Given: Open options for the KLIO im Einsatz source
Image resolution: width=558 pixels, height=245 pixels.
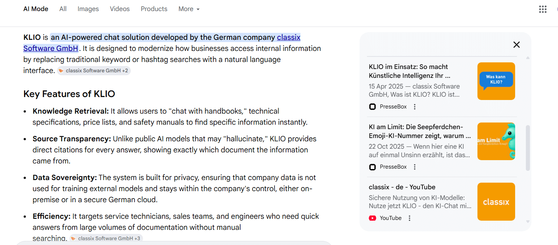Looking at the screenshot, I should pos(415,107).
